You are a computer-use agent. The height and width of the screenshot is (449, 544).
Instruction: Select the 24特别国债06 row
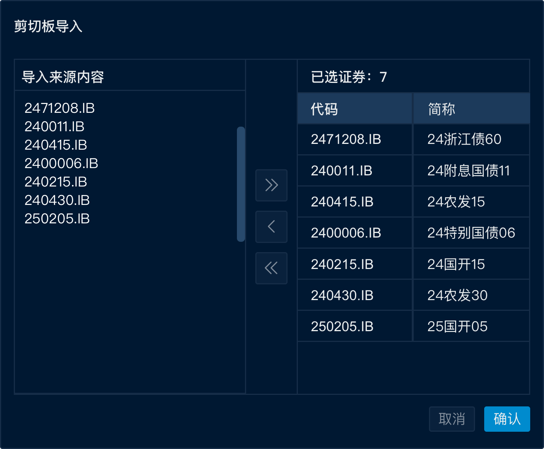(x=413, y=233)
